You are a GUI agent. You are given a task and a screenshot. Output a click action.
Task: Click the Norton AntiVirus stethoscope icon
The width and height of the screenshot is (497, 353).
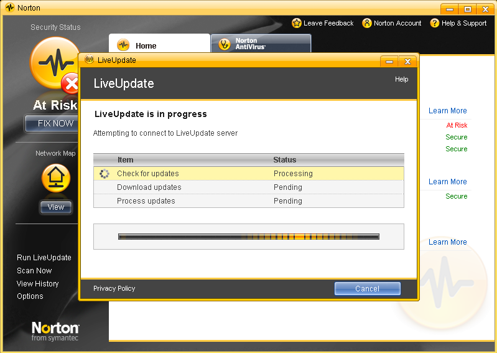pos(225,44)
